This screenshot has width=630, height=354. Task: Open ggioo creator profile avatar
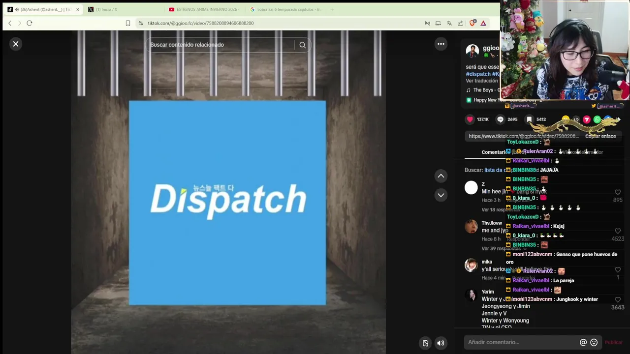[x=472, y=51]
